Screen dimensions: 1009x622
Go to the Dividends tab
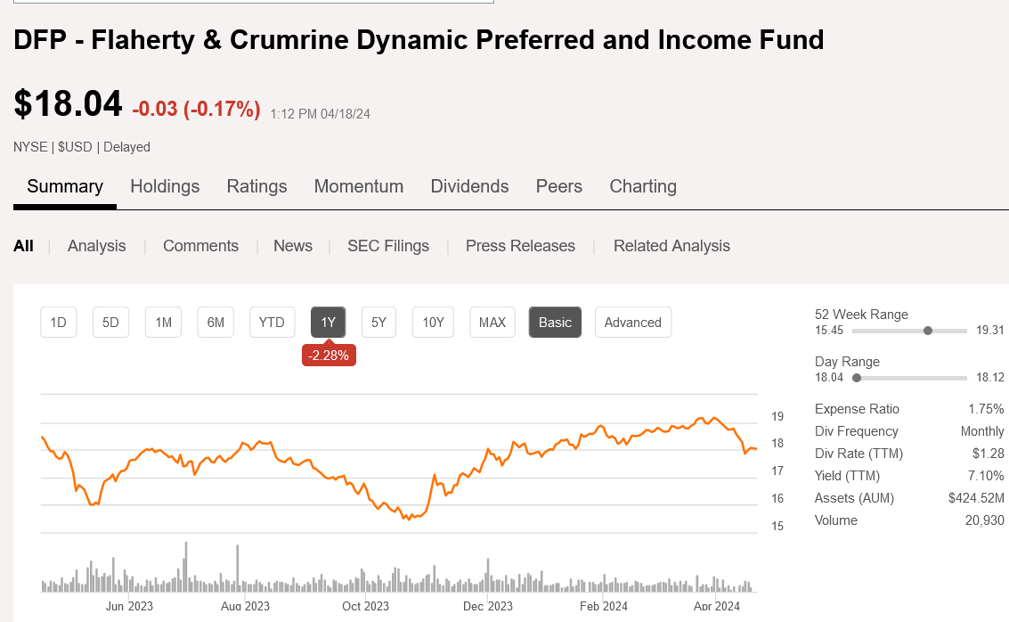click(469, 186)
